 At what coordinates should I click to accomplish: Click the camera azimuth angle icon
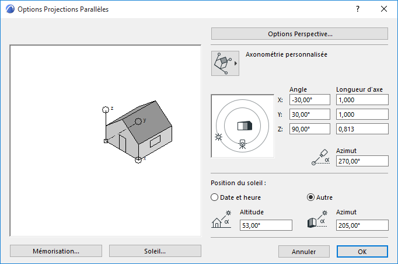pyautogui.click(x=322, y=156)
